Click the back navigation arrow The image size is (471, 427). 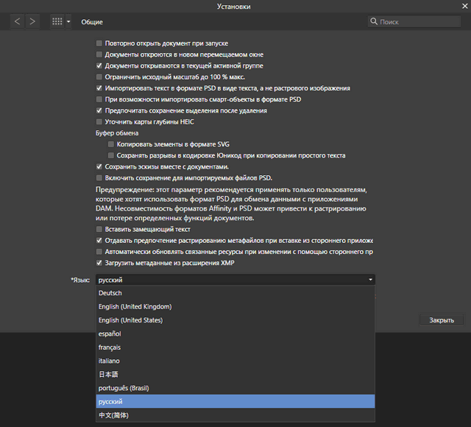point(18,22)
